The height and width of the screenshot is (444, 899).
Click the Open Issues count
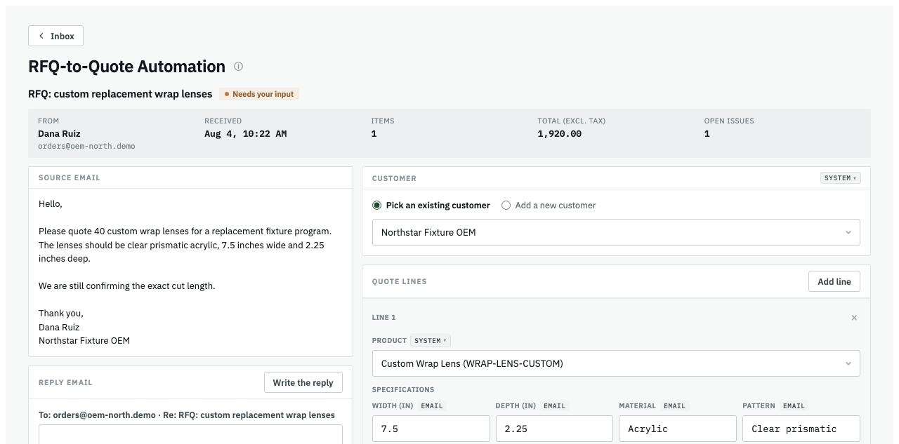point(707,133)
